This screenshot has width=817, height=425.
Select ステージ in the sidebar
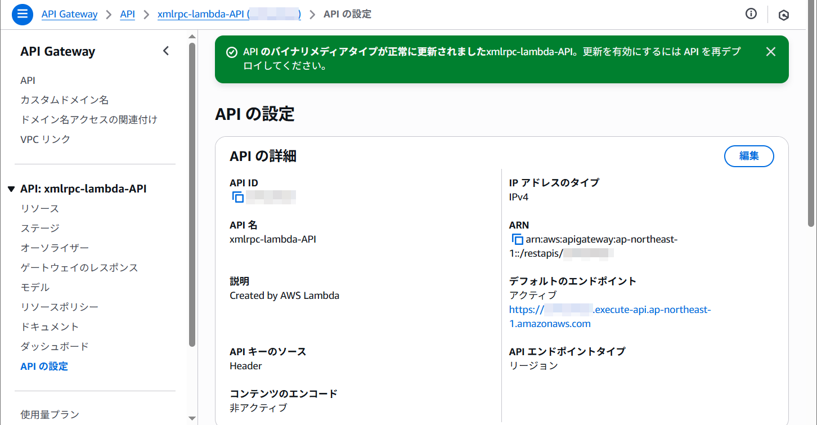[40, 228]
